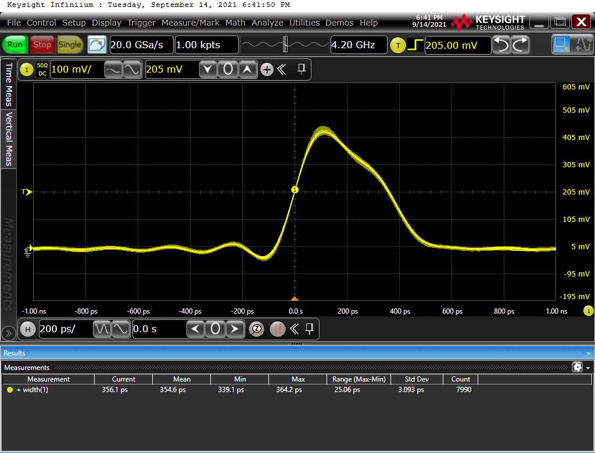
Task: Click the trigger level 205.00 mV field
Action: [457, 45]
